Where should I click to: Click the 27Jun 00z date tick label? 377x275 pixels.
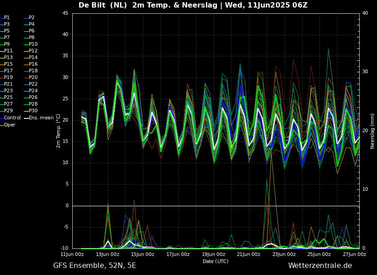(354, 255)
